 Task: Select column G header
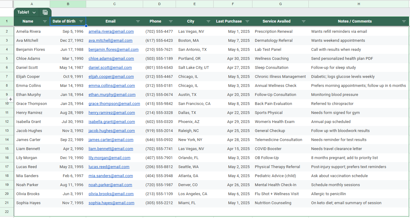coord(280,4)
